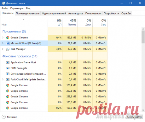145x122 pixels.
Task: Select the Приложения (3) group header
Action: 14,32
